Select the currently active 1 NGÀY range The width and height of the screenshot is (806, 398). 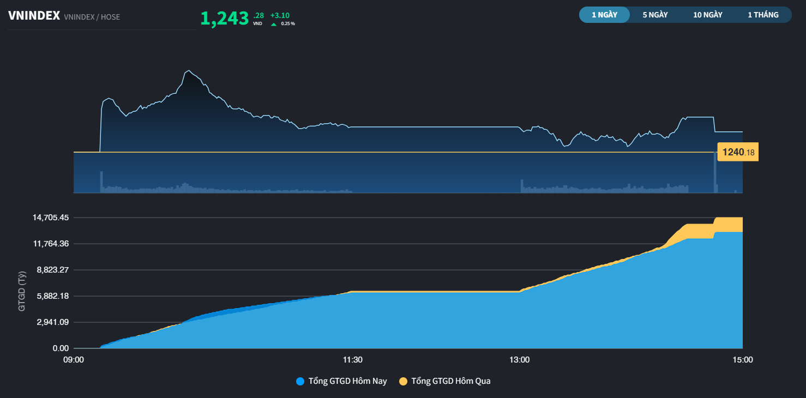point(604,15)
